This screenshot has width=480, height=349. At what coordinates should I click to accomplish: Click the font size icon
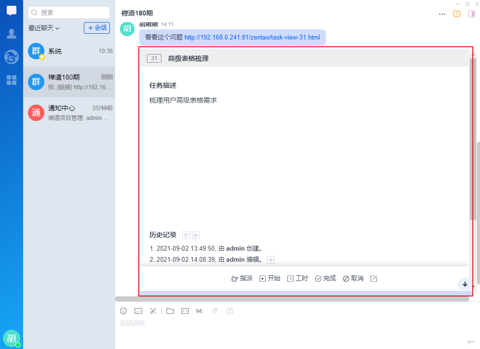pyautogui.click(x=215, y=311)
